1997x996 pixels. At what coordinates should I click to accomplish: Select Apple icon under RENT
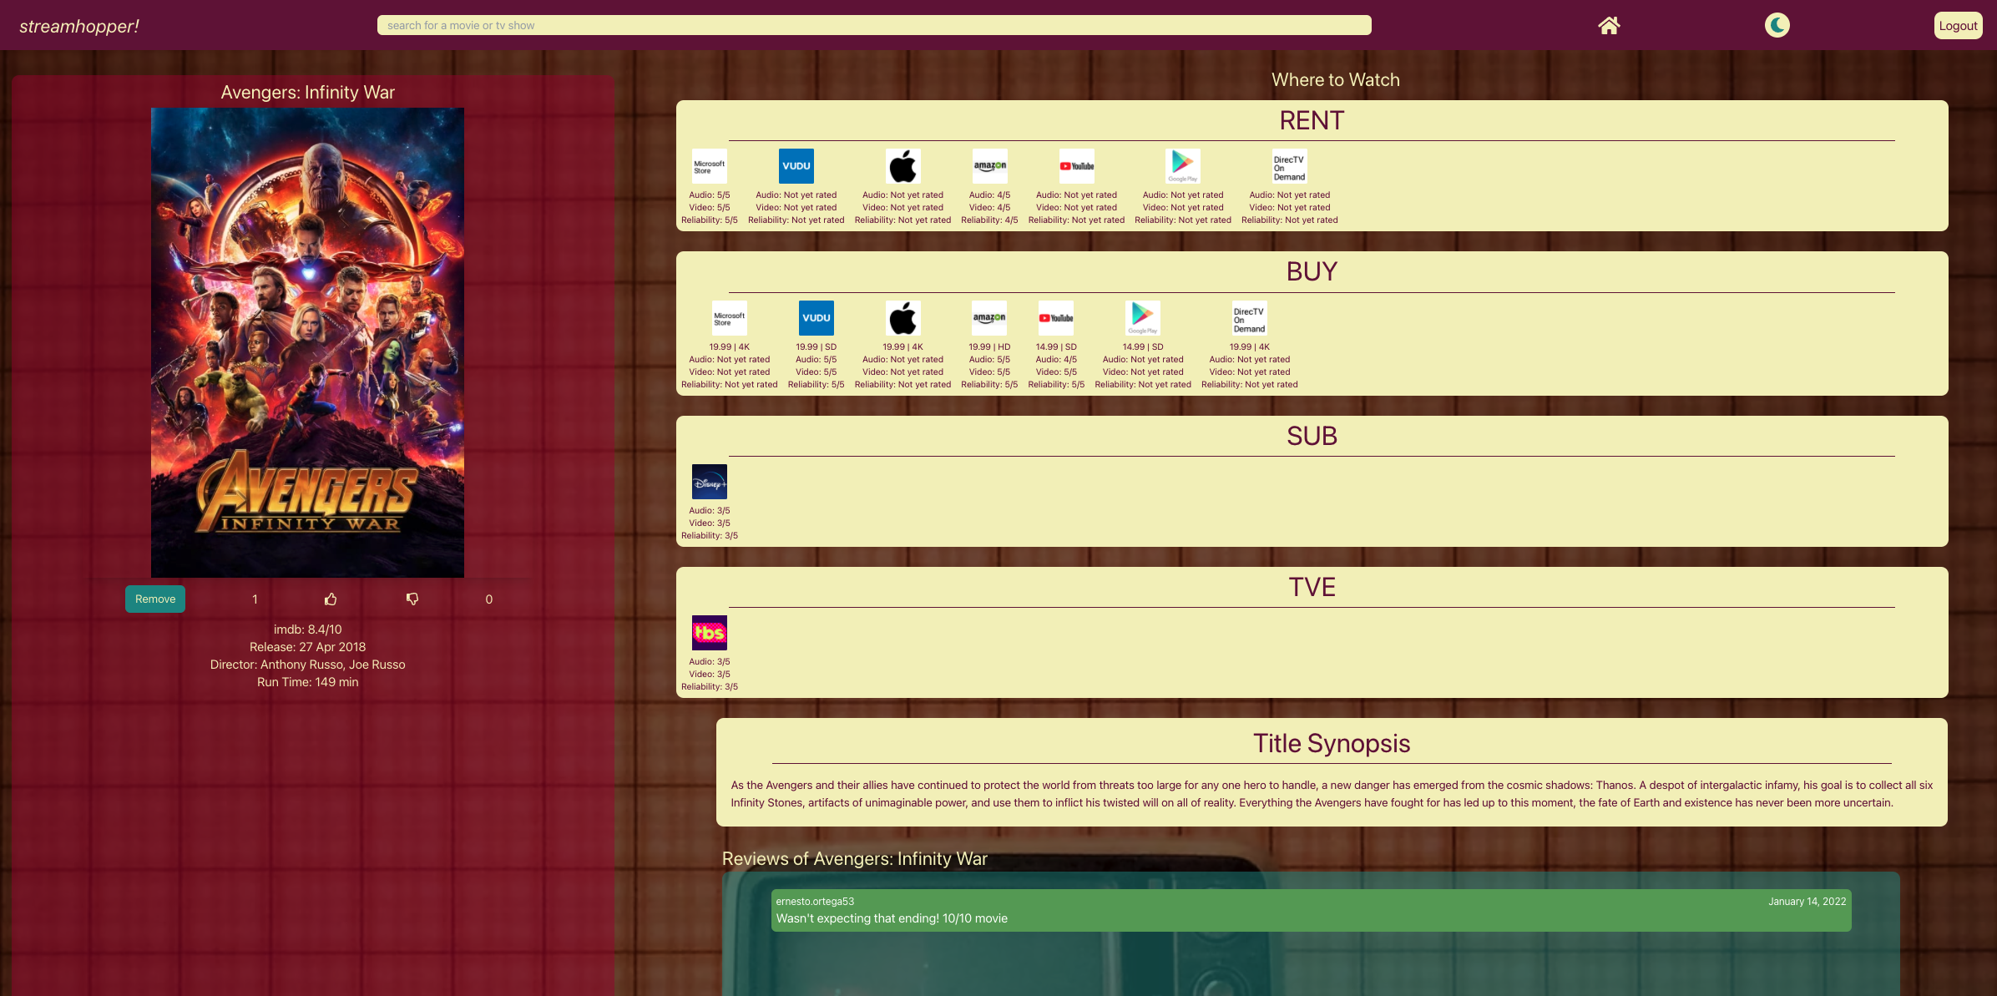click(902, 166)
